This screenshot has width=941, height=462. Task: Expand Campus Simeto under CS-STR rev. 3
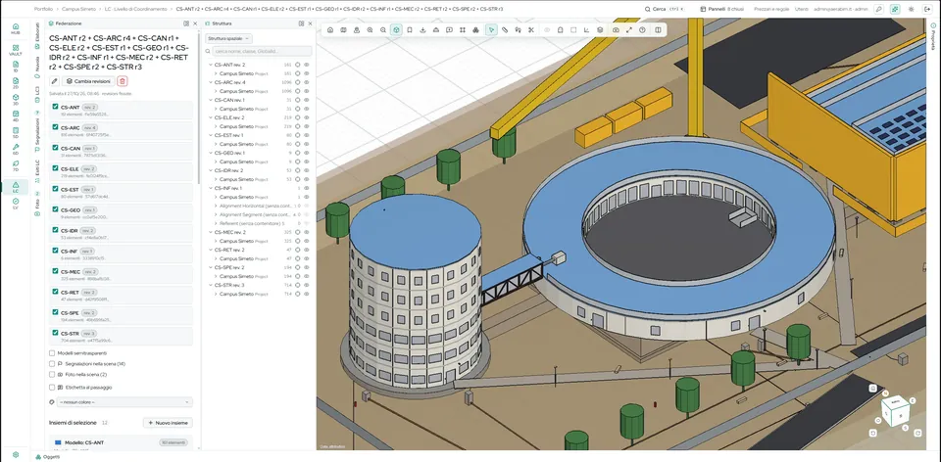[216, 295]
